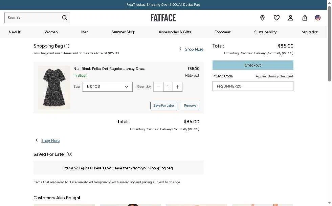Click the Customers Also Bought heading
This screenshot has height=206, width=332.
(57, 198)
